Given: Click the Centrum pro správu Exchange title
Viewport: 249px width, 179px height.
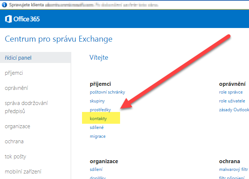Looking at the screenshot, I should (59, 39).
